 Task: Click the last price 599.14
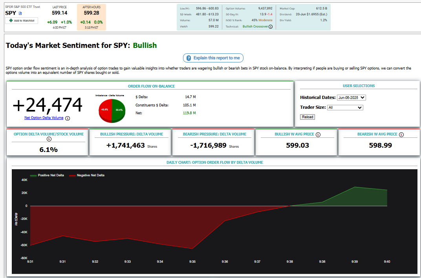60,13
